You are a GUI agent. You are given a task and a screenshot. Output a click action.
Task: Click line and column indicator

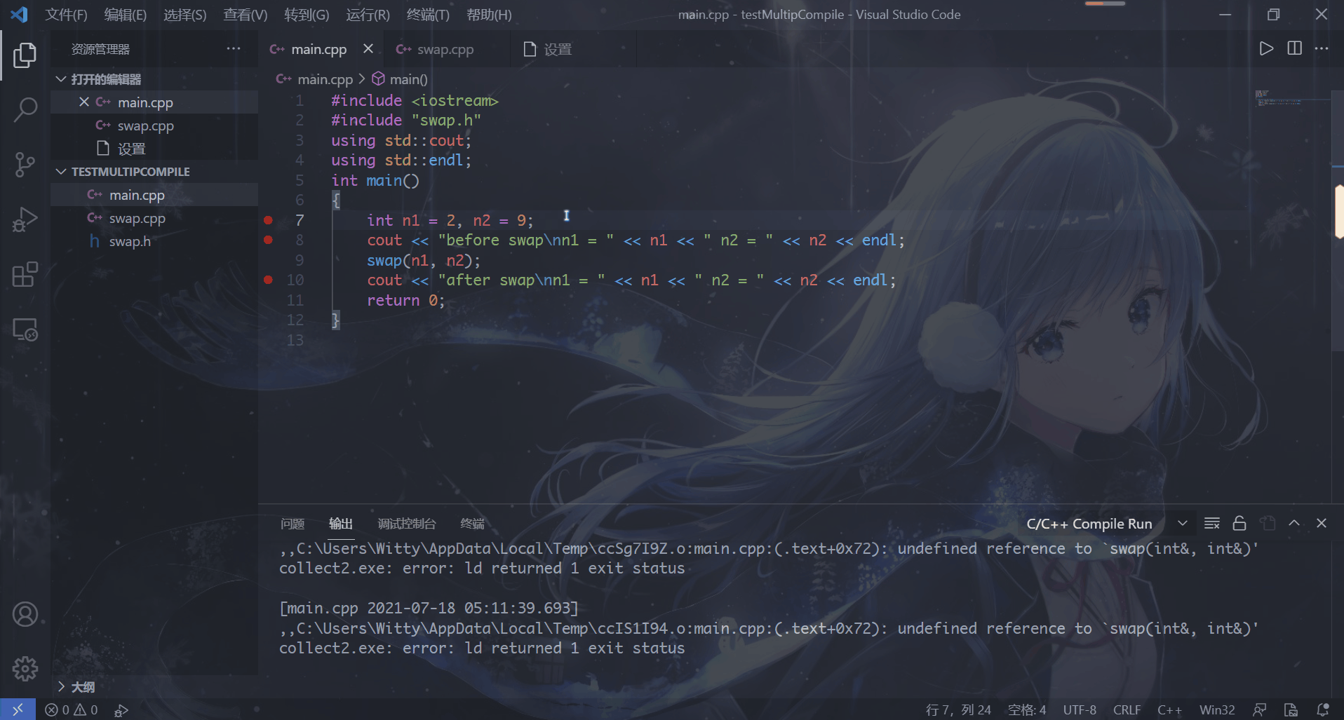coord(958,709)
